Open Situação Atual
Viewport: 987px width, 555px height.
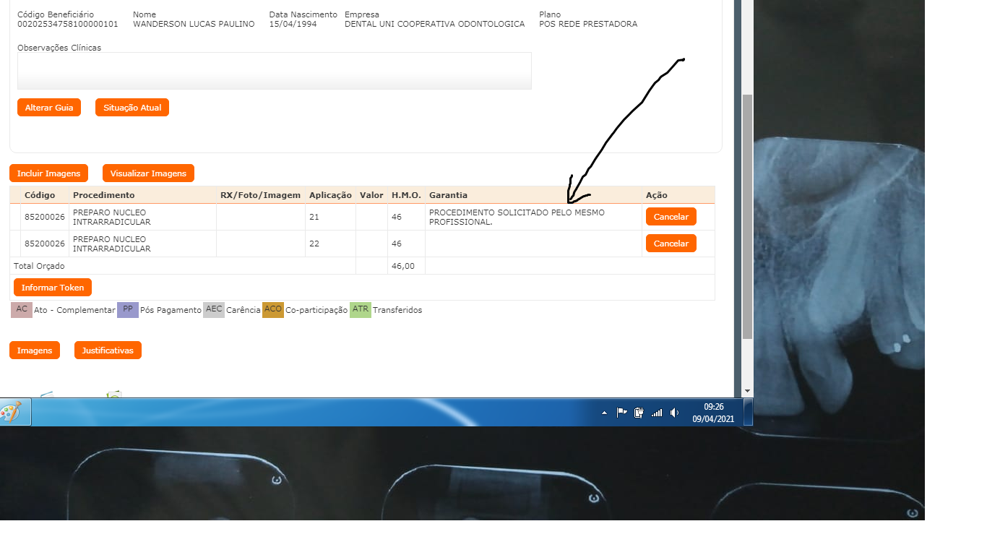(132, 108)
